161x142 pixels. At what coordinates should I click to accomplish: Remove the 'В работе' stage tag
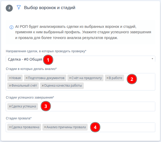pyautogui.click(x=107, y=78)
